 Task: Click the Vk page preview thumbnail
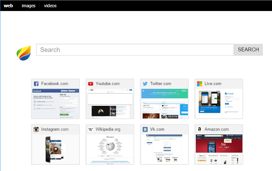coord(164,149)
